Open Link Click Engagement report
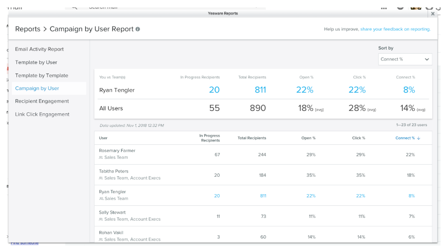The width and height of the screenshot is (442, 246). (42, 114)
